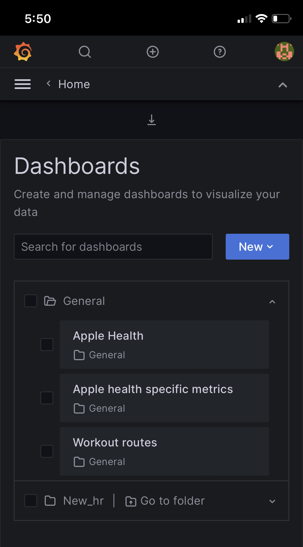Open the New dropdown button

[257, 247]
